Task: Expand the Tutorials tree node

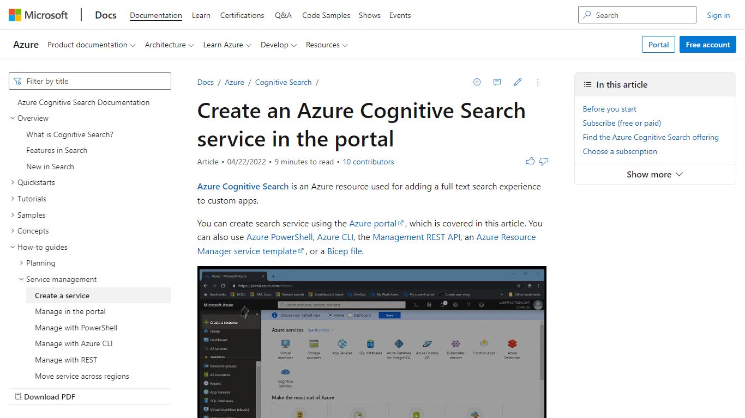Action: [x=13, y=199]
